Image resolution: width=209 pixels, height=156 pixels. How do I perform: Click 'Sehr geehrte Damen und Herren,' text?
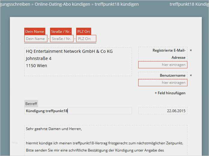(54, 129)
